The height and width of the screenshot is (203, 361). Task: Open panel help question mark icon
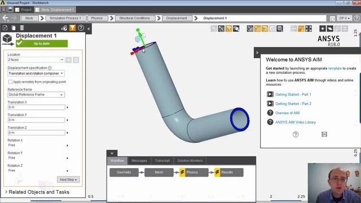(x=81, y=28)
